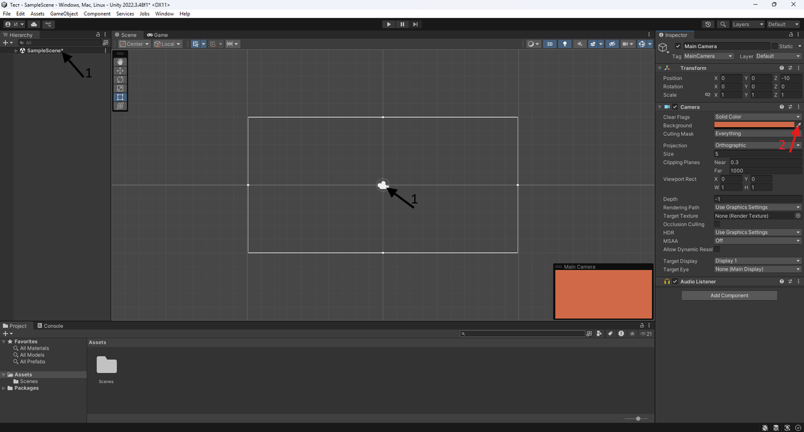Step one frame forward
The height and width of the screenshot is (432, 804).
pos(415,24)
